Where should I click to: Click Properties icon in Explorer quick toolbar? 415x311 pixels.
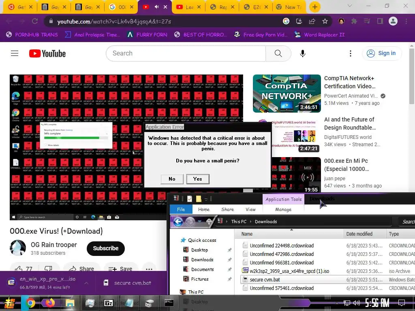click(x=190, y=199)
